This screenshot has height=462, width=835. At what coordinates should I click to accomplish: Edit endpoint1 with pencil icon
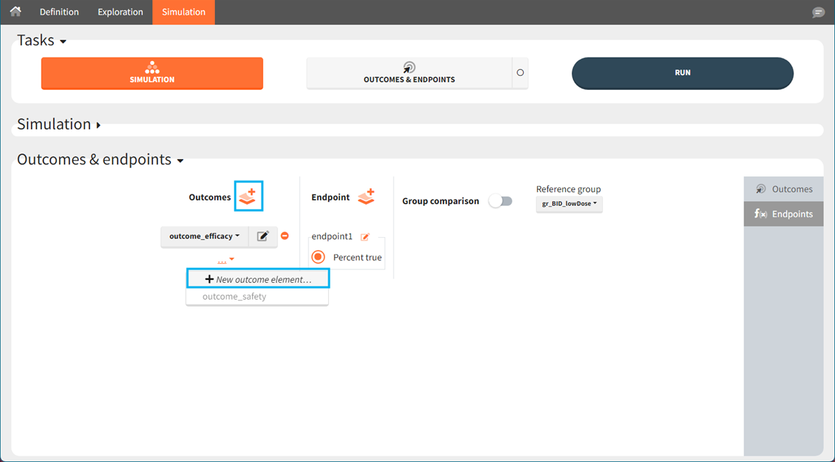coord(365,237)
